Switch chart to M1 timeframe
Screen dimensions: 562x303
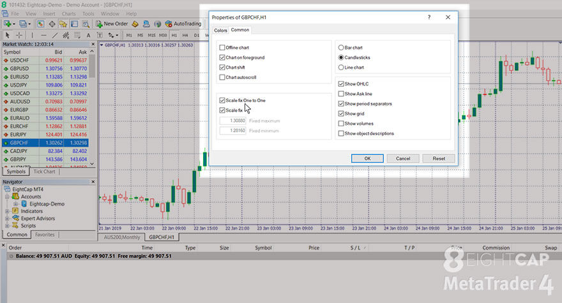pyautogui.click(x=129, y=35)
